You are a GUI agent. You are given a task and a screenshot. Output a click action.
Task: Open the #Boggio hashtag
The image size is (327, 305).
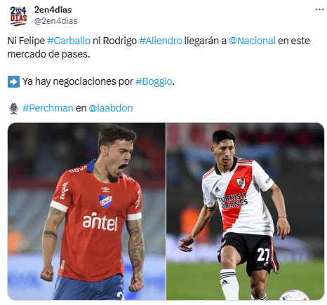pyautogui.click(x=154, y=81)
